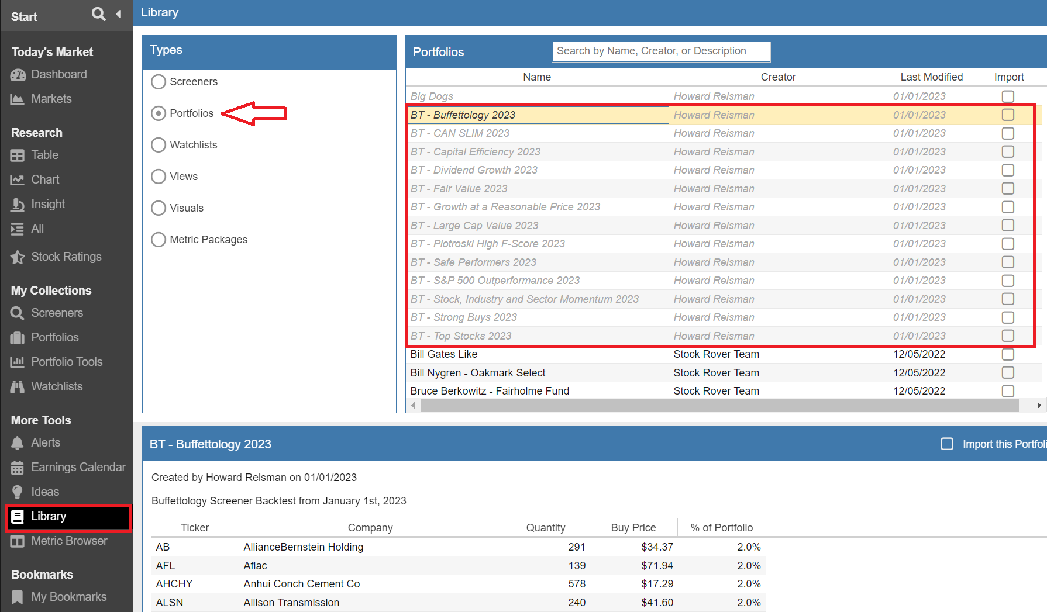Sort portfolios by Last Modified header
This screenshot has height=612, width=1047.
point(932,77)
